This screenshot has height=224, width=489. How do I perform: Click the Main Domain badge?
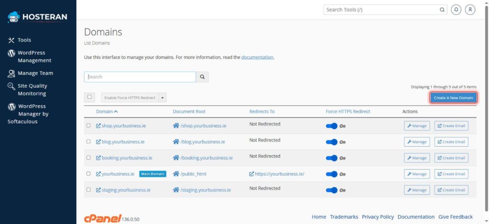tap(153, 174)
